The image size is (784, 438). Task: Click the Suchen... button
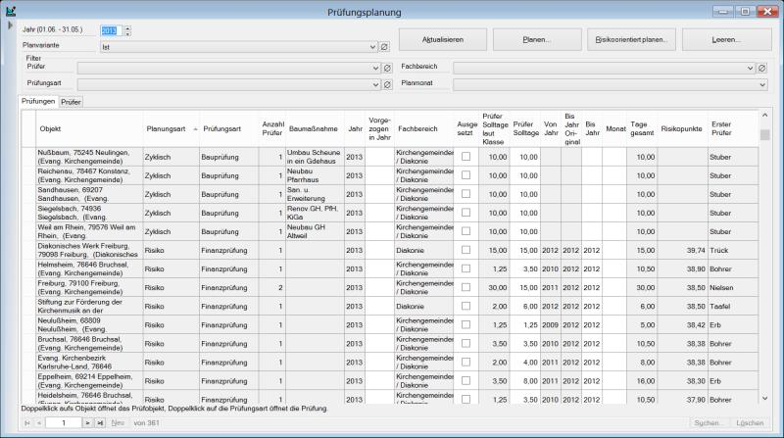click(709, 423)
